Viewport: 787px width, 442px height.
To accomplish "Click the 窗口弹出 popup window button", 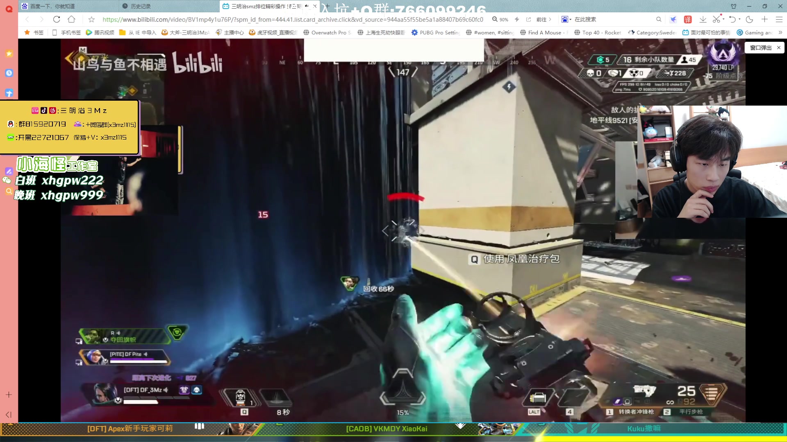I will pos(761,48).
